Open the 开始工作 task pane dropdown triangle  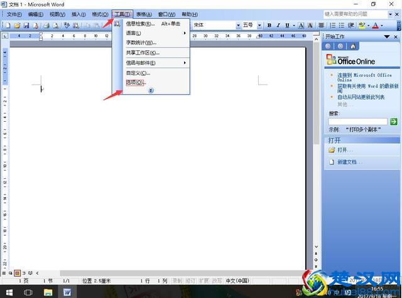click(x=387, y=37)
